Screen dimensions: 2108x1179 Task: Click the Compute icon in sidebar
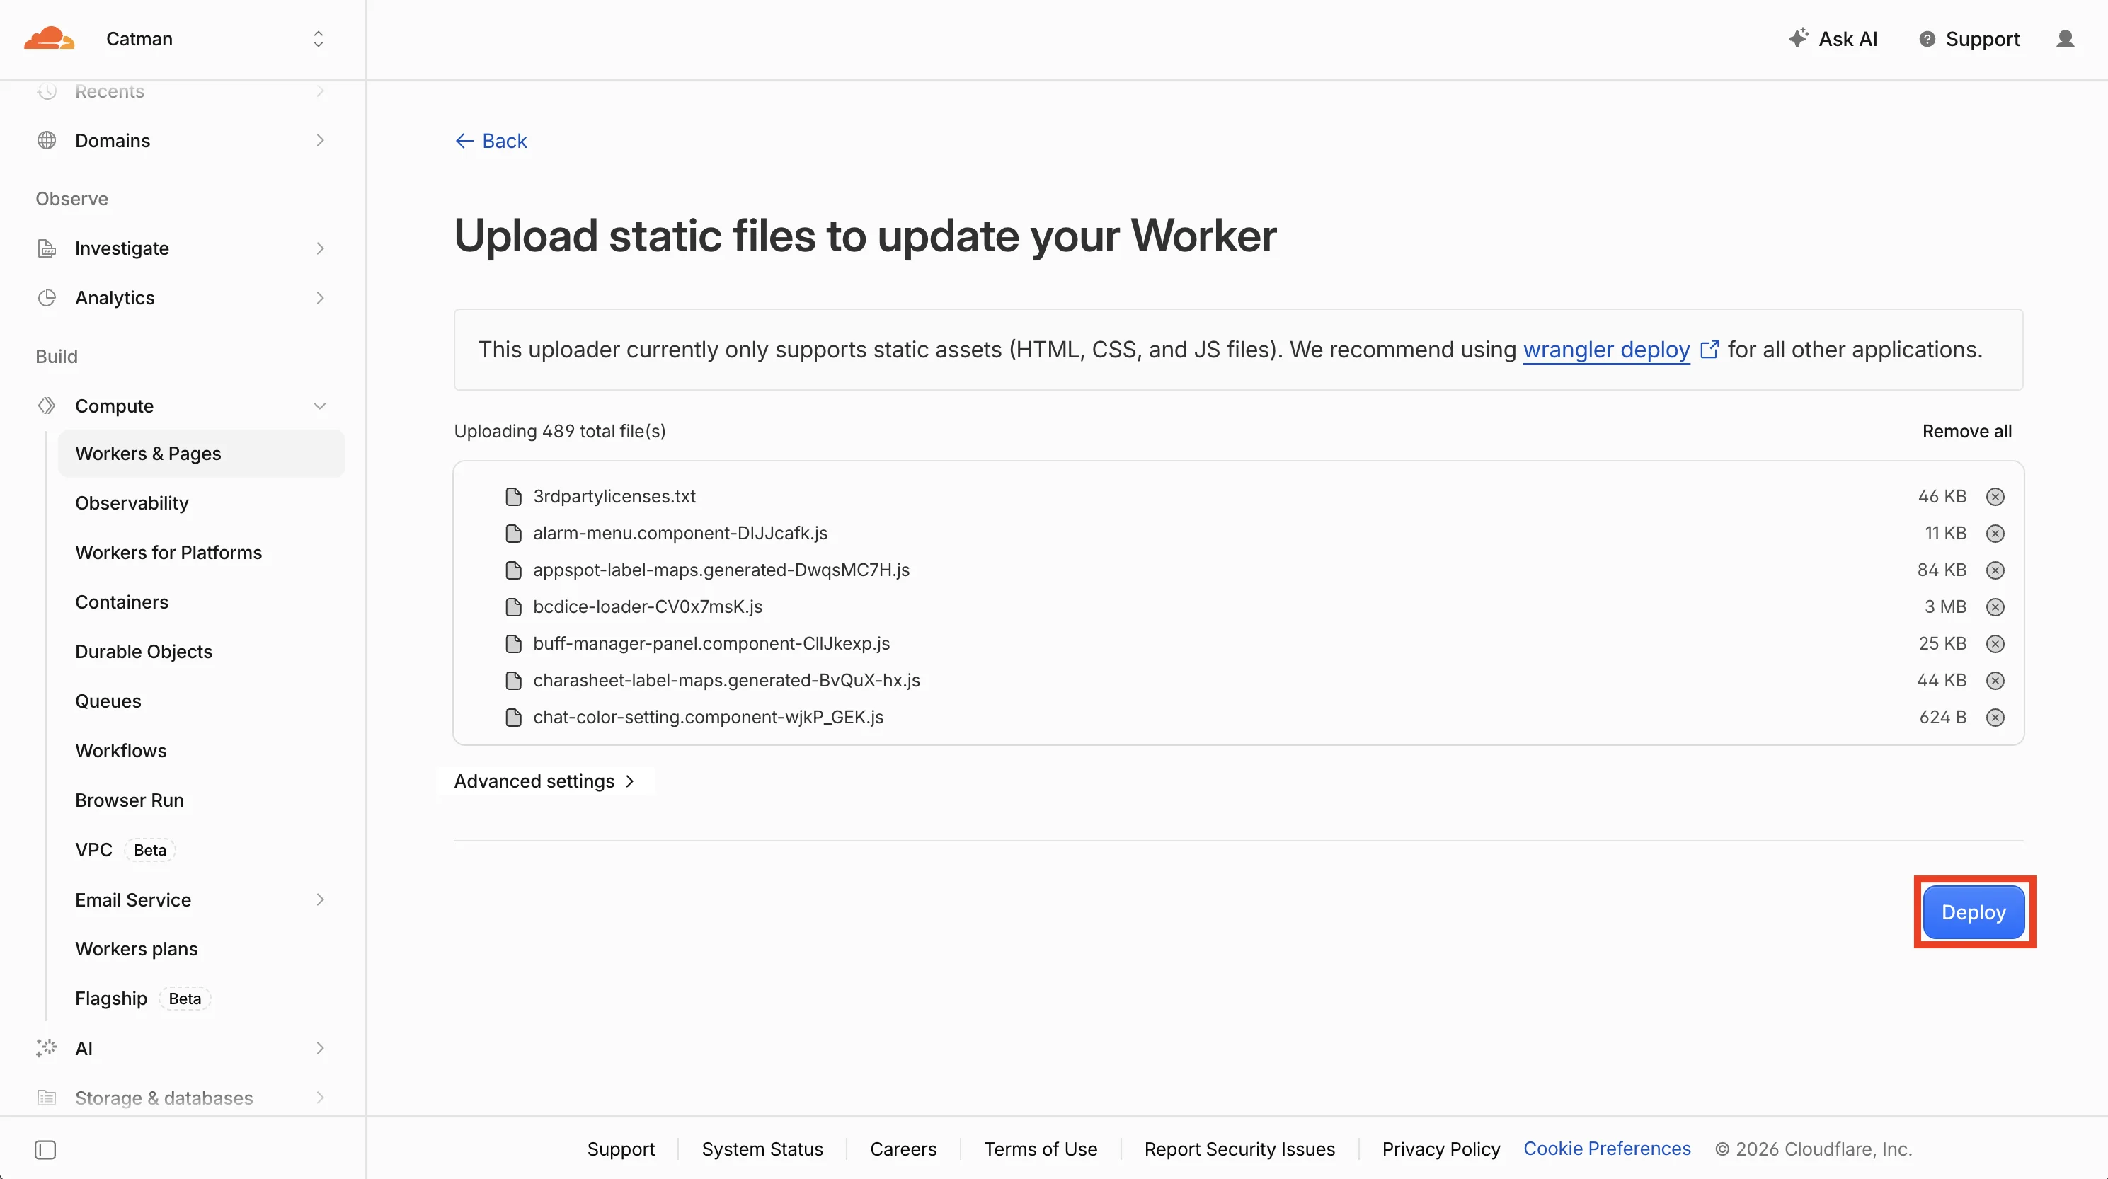click(47, 406)
